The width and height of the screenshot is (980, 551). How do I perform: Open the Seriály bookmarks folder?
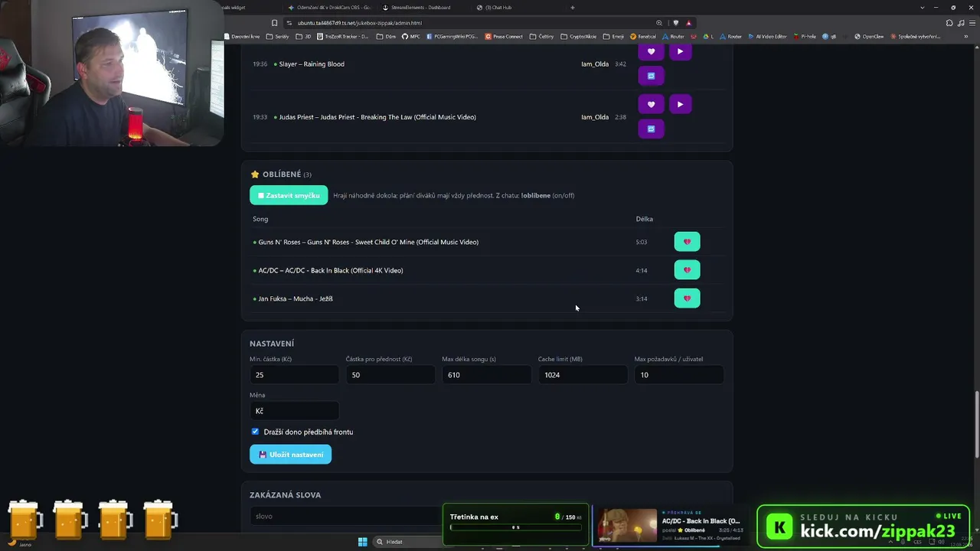click(x=278, y=36)
